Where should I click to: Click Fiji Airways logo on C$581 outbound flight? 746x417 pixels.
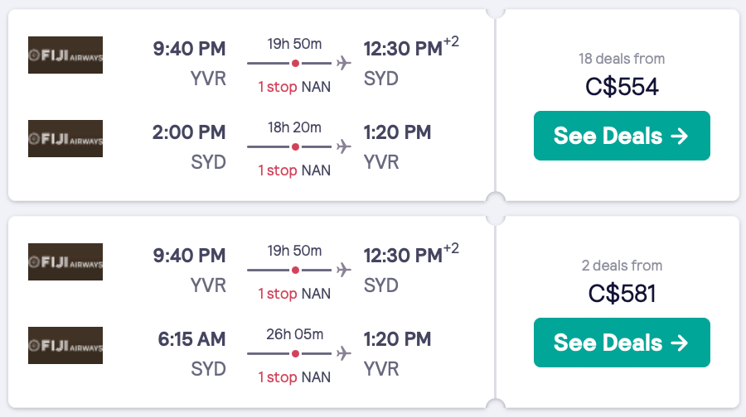[x=65, y=261]
